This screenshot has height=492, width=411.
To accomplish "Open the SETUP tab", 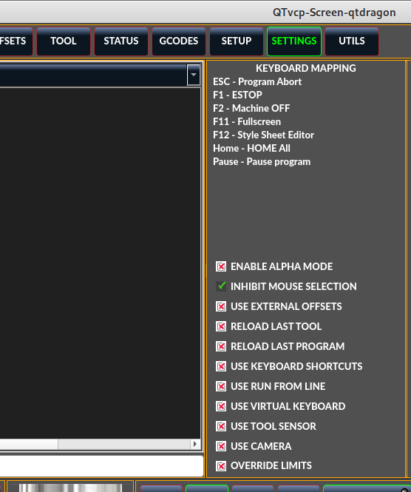I will click(x=237, y=41).
